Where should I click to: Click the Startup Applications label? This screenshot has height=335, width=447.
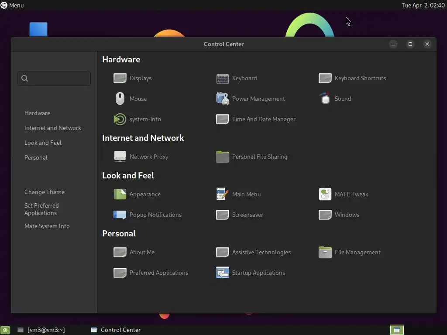[x=258, y=273]
